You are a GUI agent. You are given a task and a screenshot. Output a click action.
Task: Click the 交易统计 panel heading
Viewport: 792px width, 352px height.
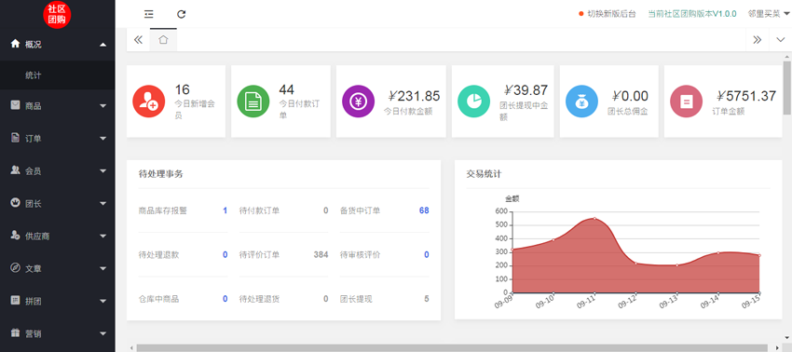point(484,174)
